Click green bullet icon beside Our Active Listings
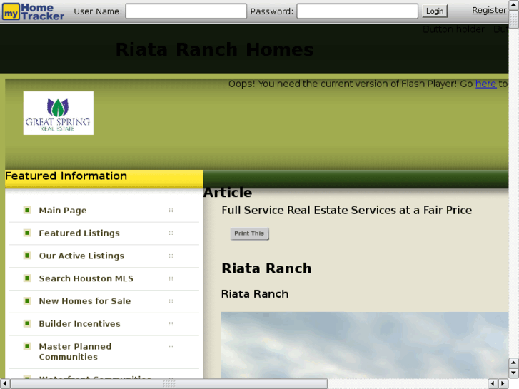 pos(27,256)
